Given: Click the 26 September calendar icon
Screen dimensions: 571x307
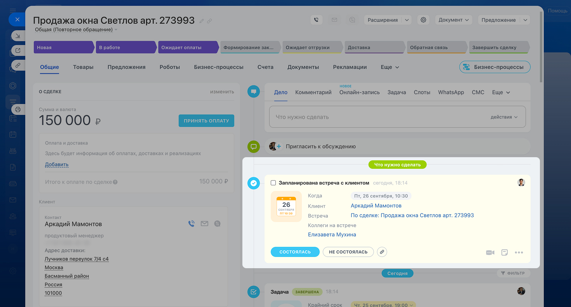Looking at the screenshot, I should point(286,206).
